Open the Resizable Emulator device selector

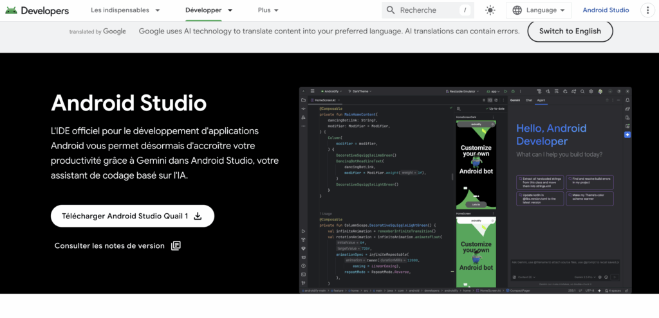[462, 91]
